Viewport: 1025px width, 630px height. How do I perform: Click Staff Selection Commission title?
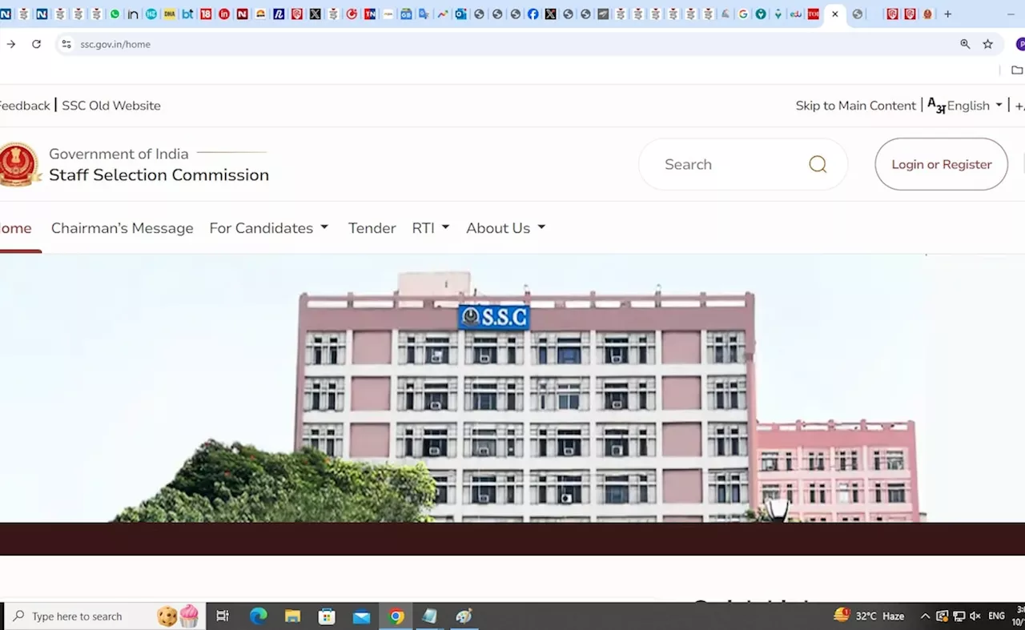tap(159, 175)
